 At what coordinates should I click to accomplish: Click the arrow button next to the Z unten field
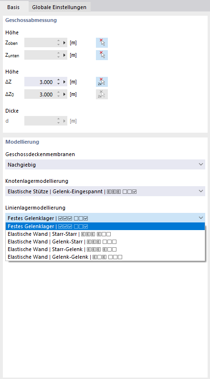click(x=64, y=55)
